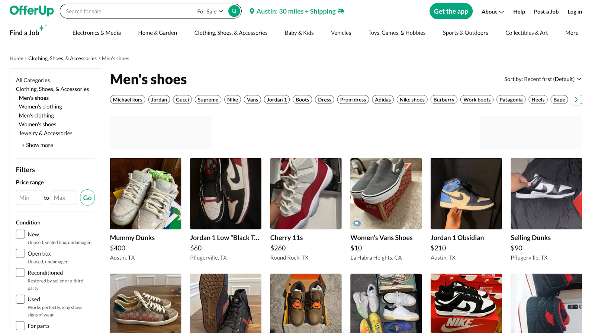Image resolution: width=595 pixels, height=333 pixels.
Task: Select Jewelry & Accessories in sidebar
Action: pyautogui.click(x=46, y=133)
